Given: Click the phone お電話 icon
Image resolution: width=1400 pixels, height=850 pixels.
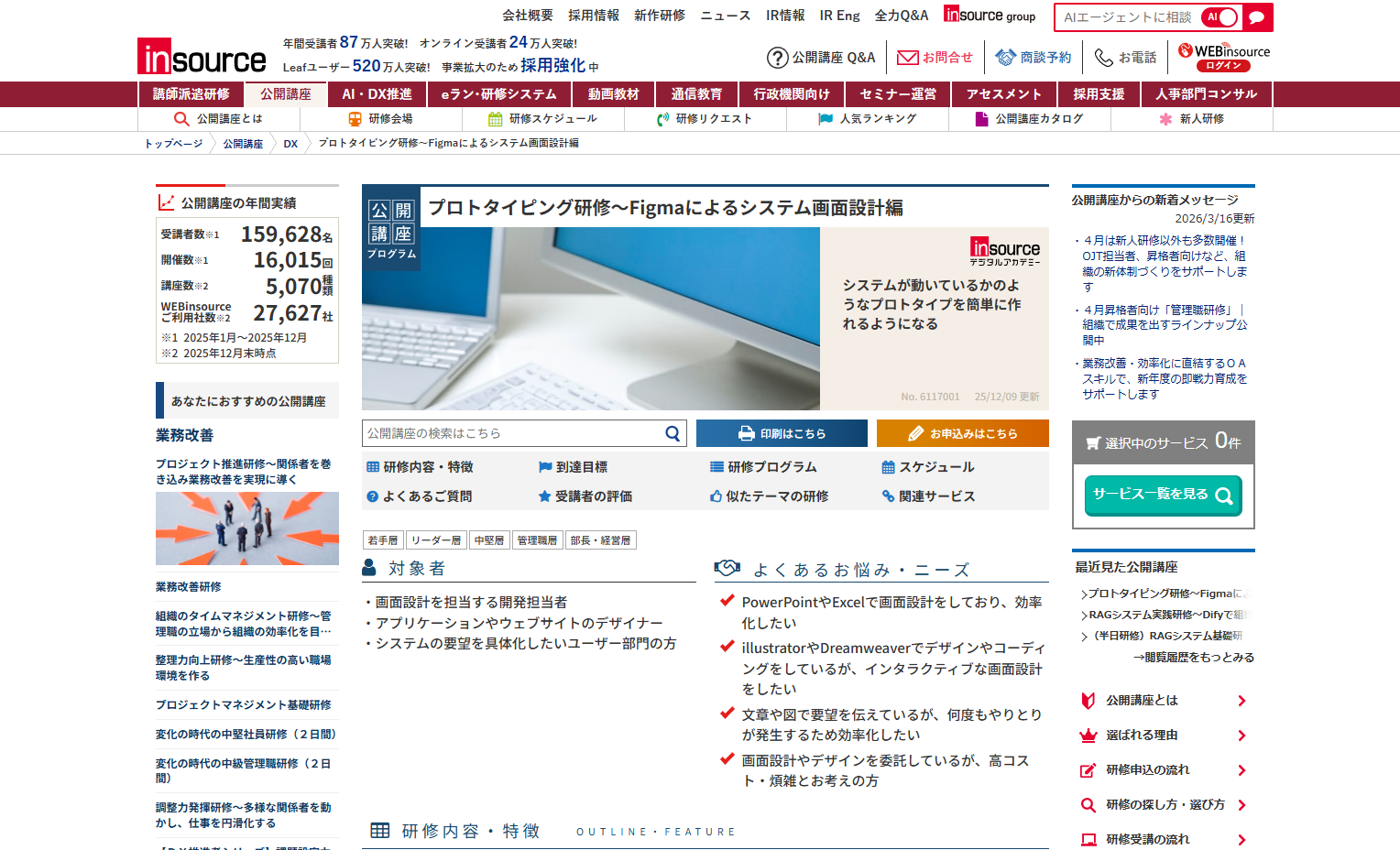Looking at the screenshot, I should tap(1103, 58).
